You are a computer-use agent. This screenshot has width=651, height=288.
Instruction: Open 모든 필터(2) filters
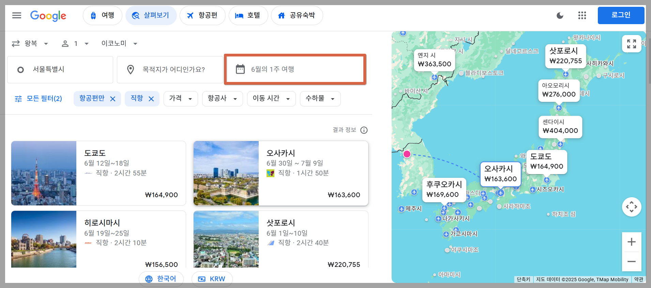click(x=38, y=99)
